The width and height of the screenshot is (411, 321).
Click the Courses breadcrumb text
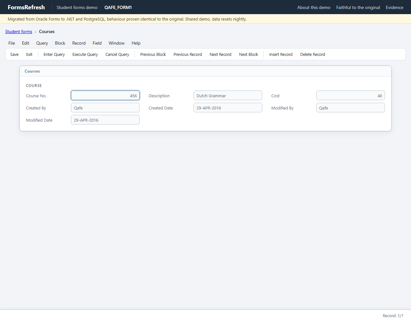pos(47,31)
